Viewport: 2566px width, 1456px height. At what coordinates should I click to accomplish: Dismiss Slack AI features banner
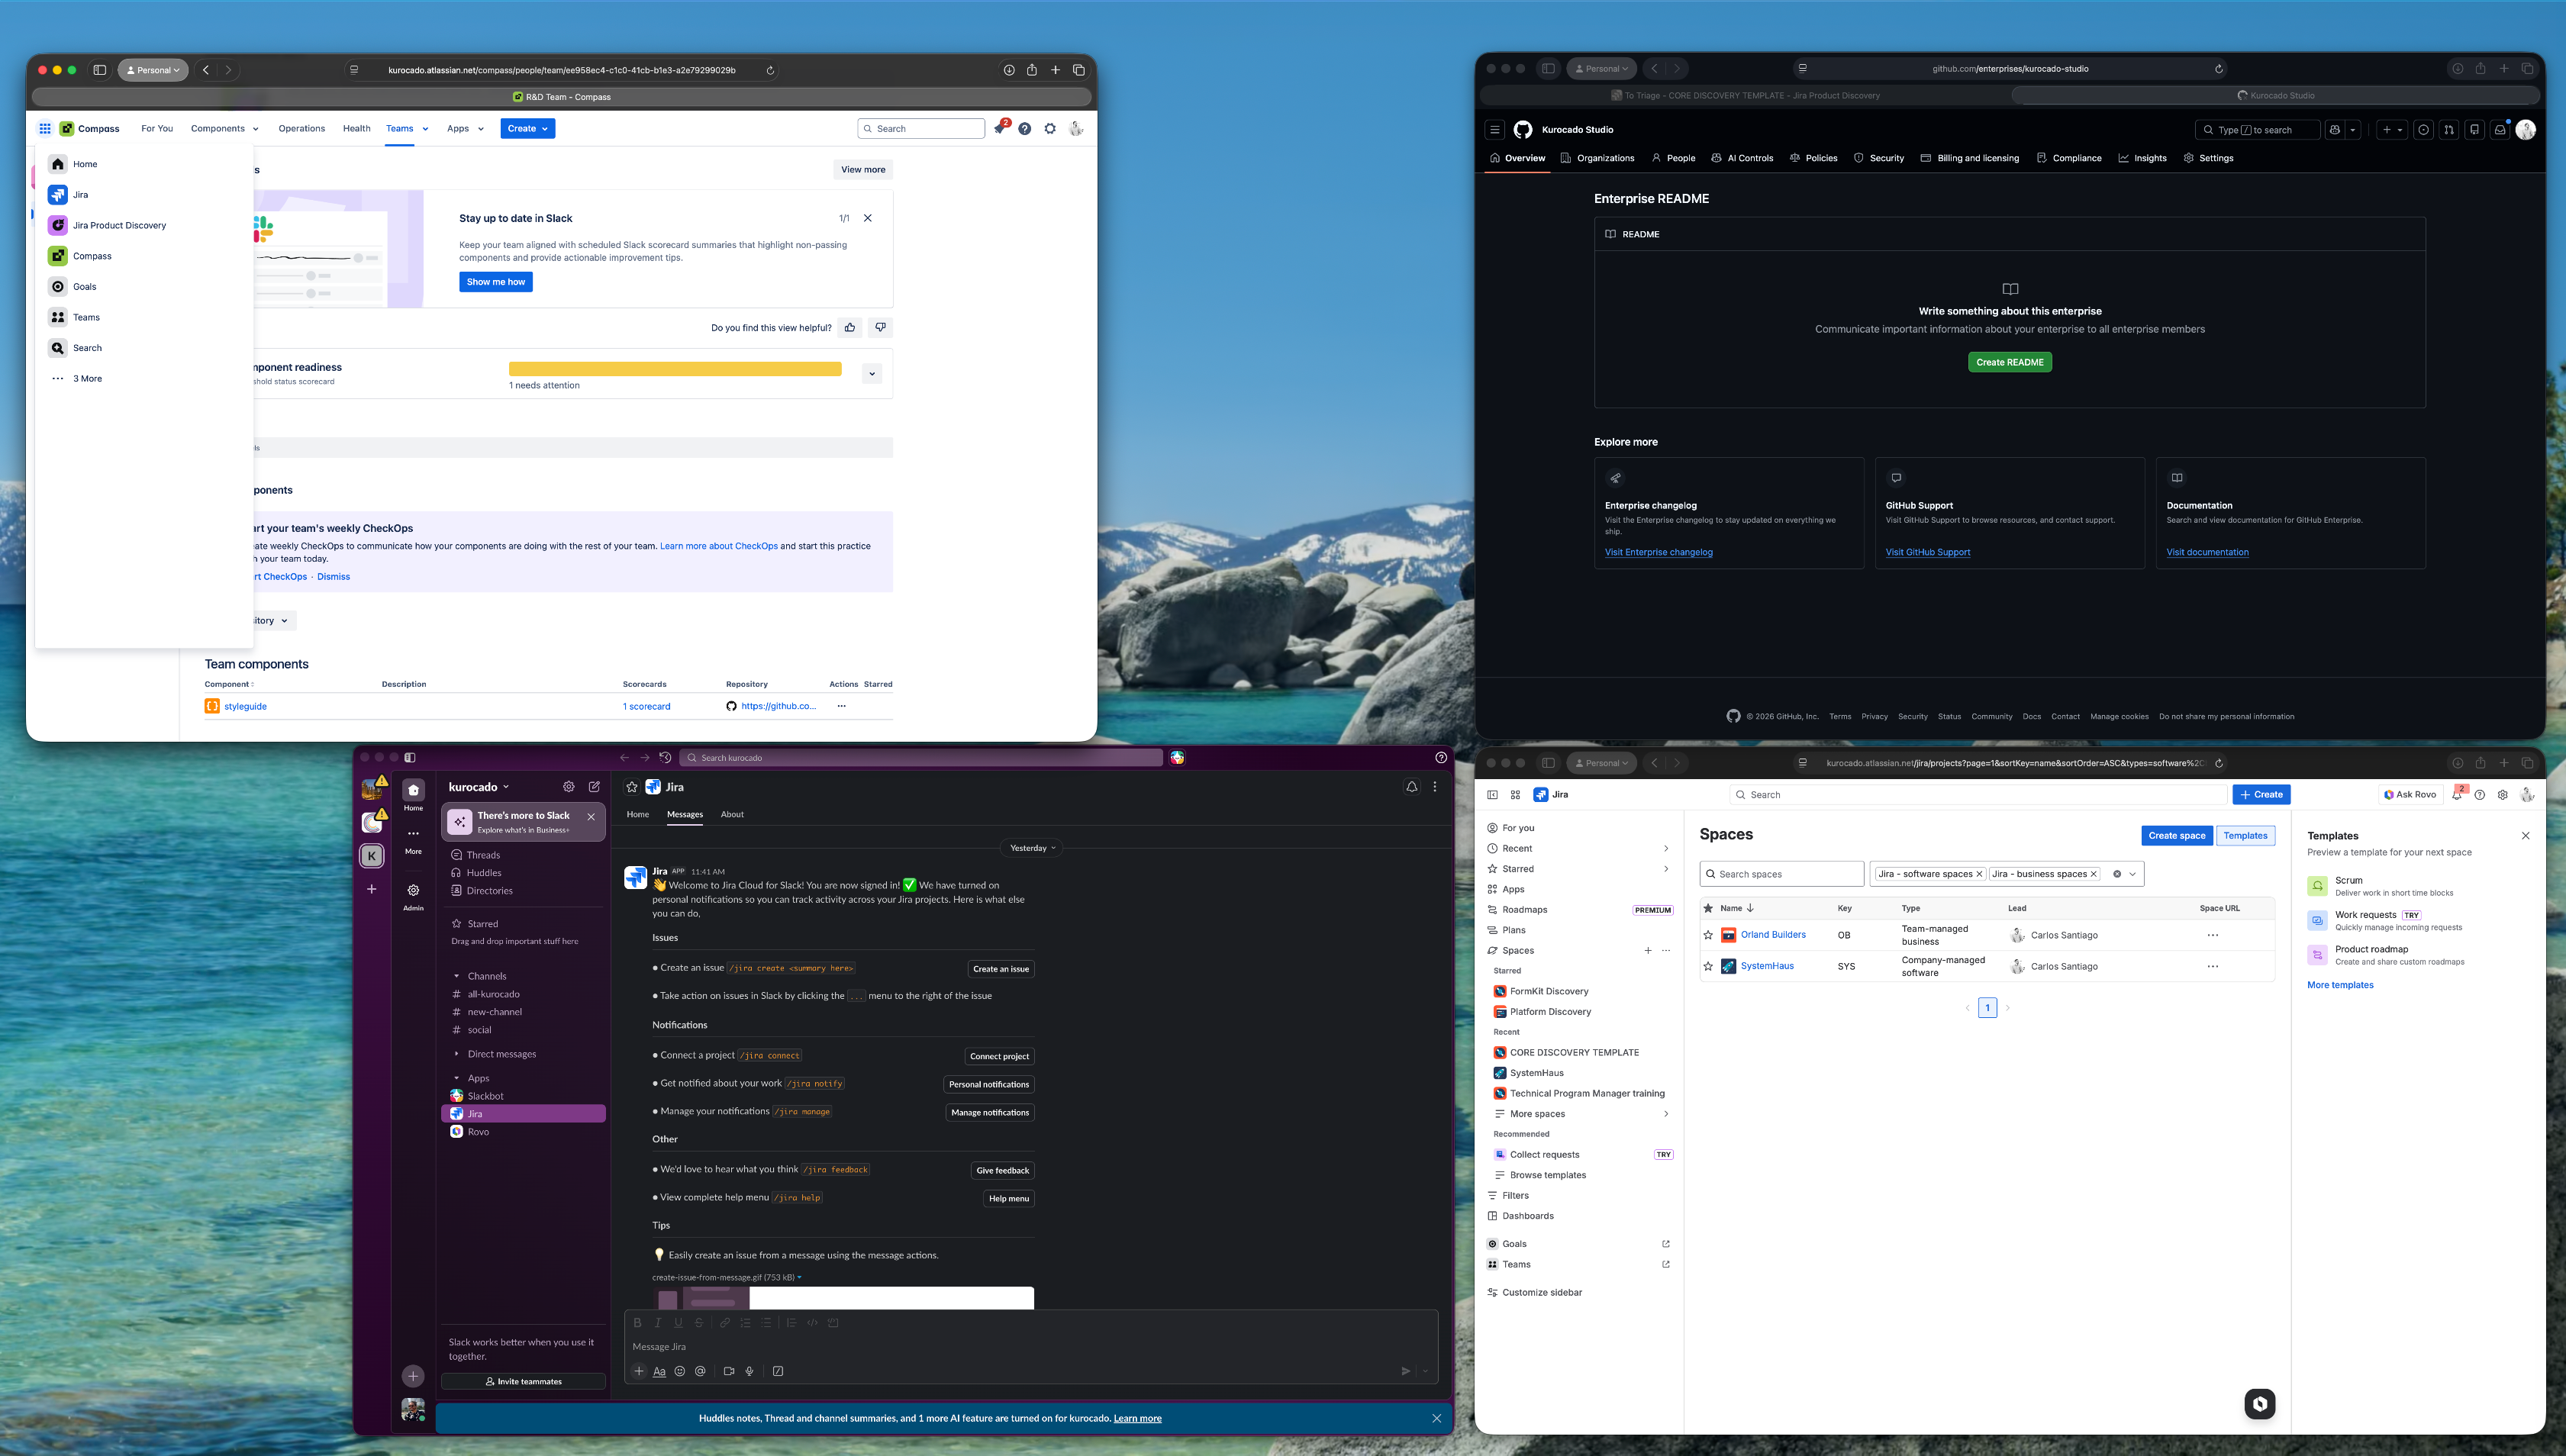click(x=1436, y=1418)
